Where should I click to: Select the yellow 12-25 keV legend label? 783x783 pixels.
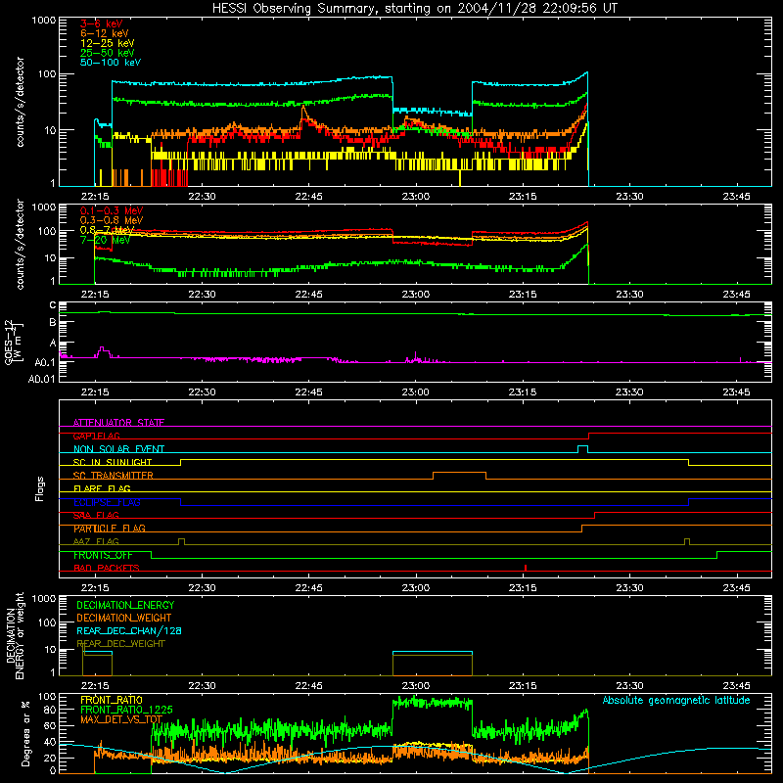point(108,43)
